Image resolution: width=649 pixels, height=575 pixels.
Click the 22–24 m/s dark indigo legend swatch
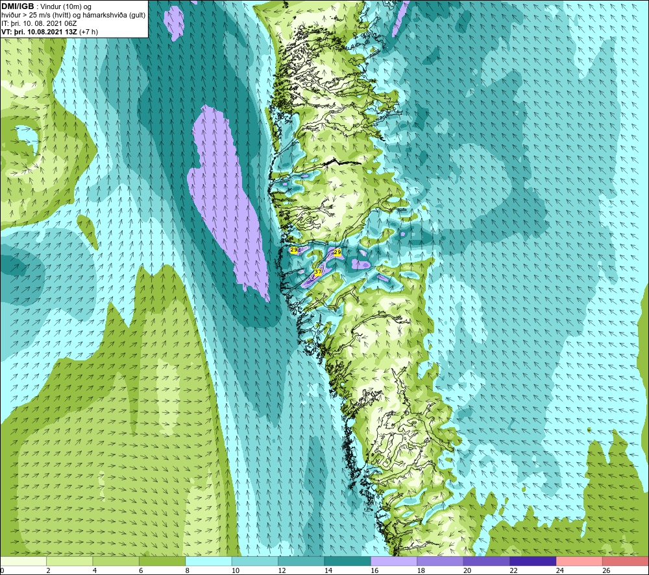pyautogui.click(x=533, y=561)
